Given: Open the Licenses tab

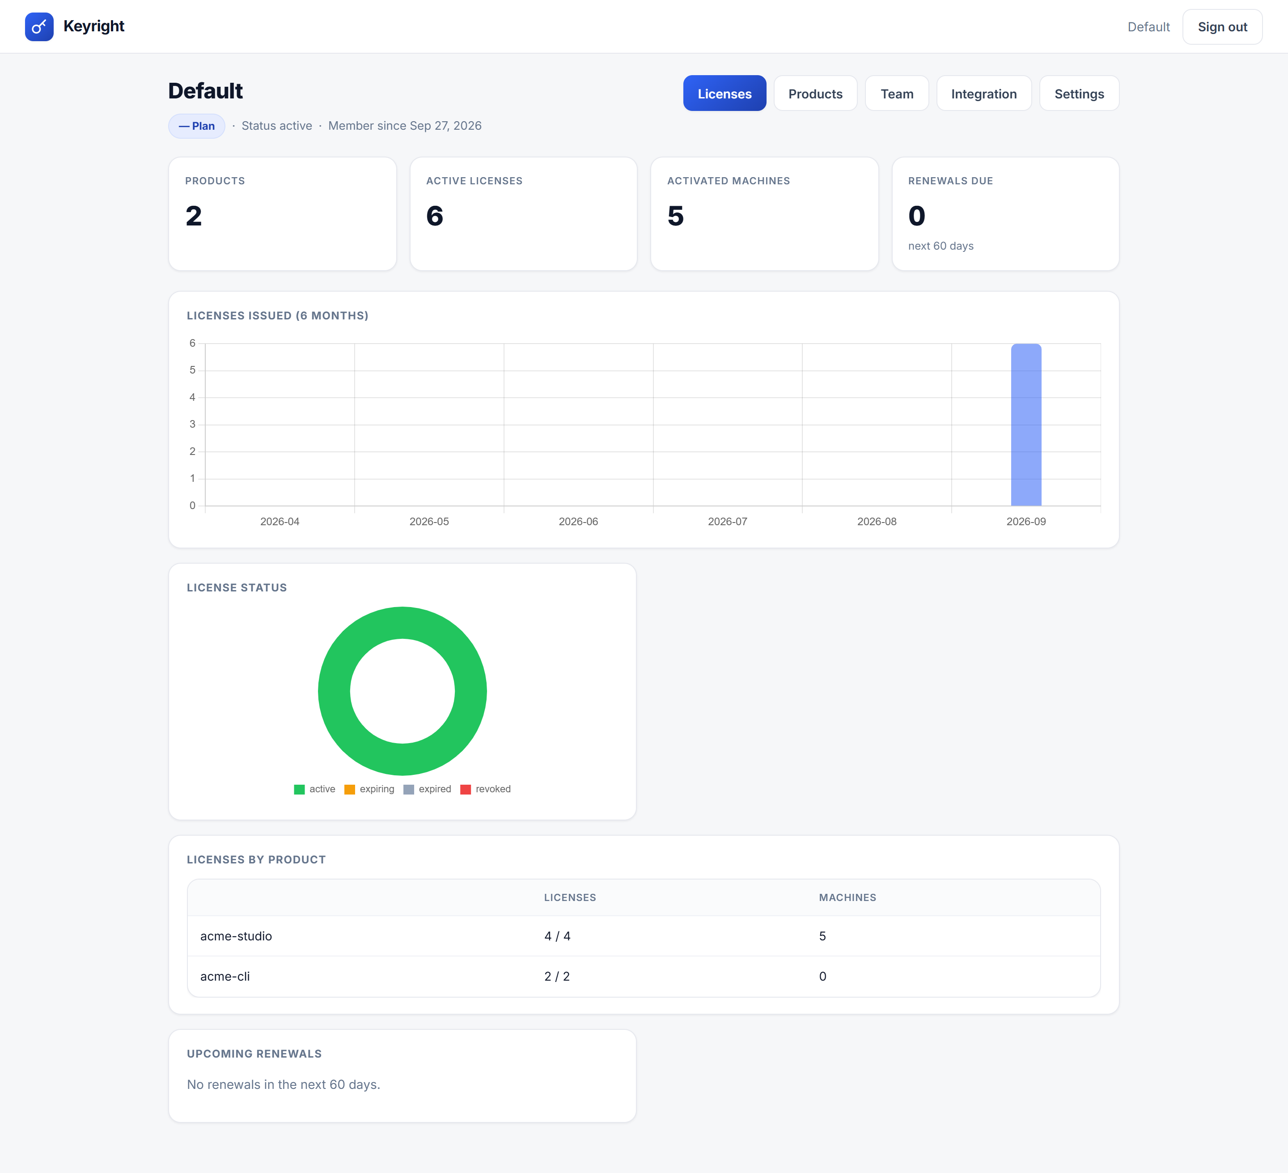Looking at the screenshot, I should (724, 93).
